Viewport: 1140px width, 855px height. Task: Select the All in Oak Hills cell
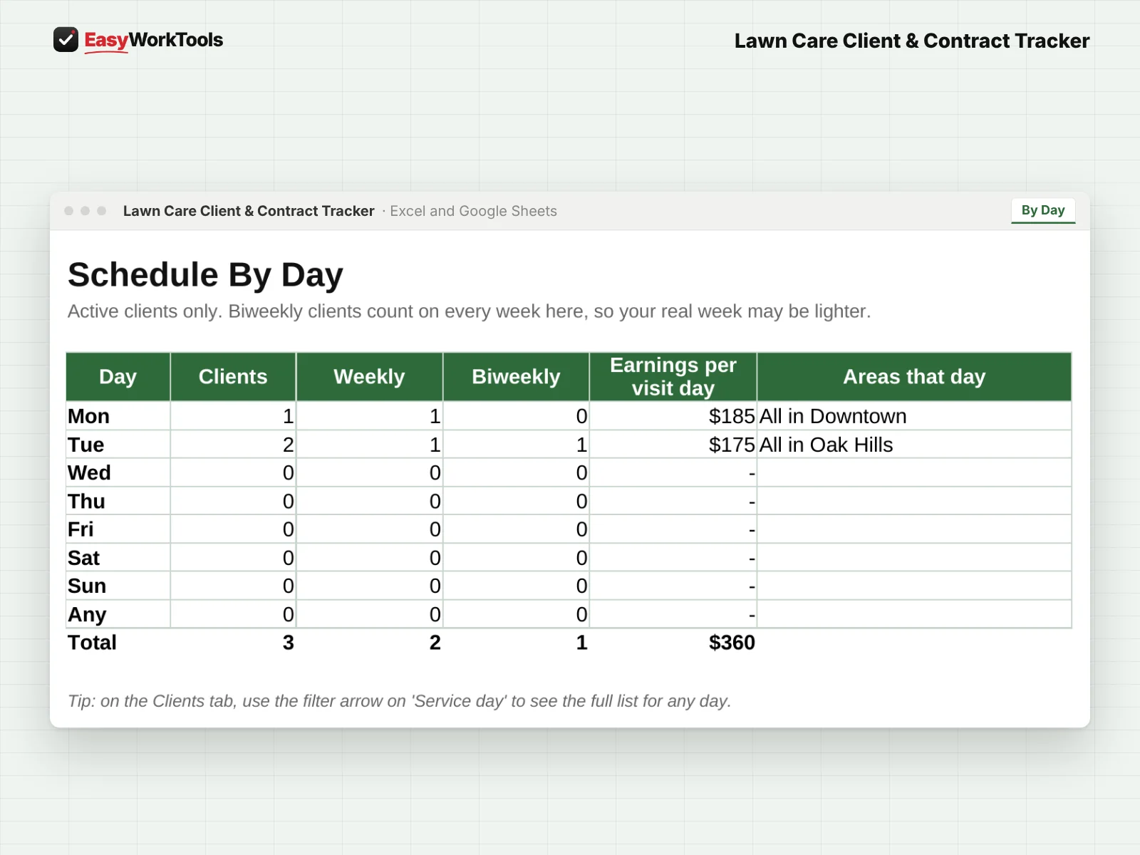tap(914, 445)
